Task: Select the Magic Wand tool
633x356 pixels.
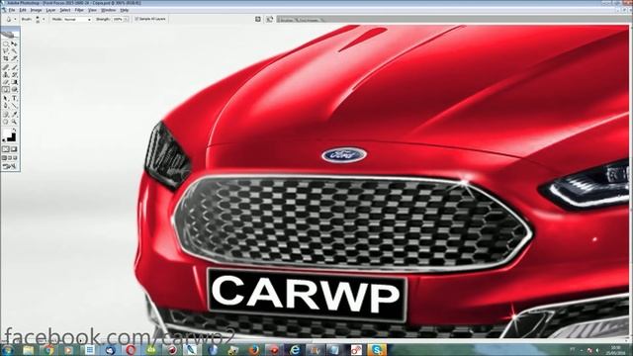Action: tap(15, 50)
